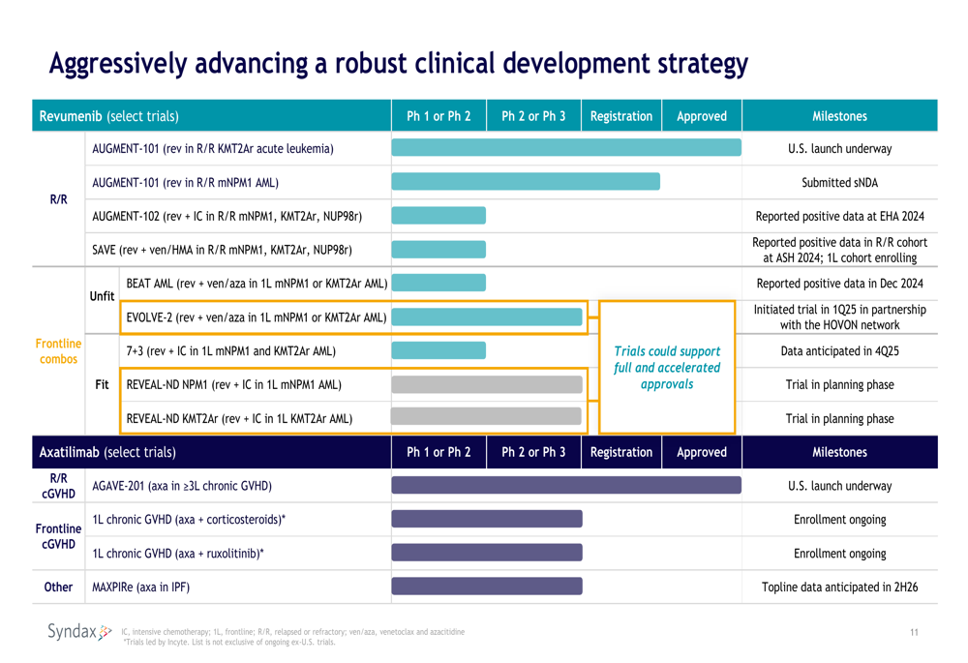
Task: Select the AUGMENT-102 trial name
Action: (227, 216)
